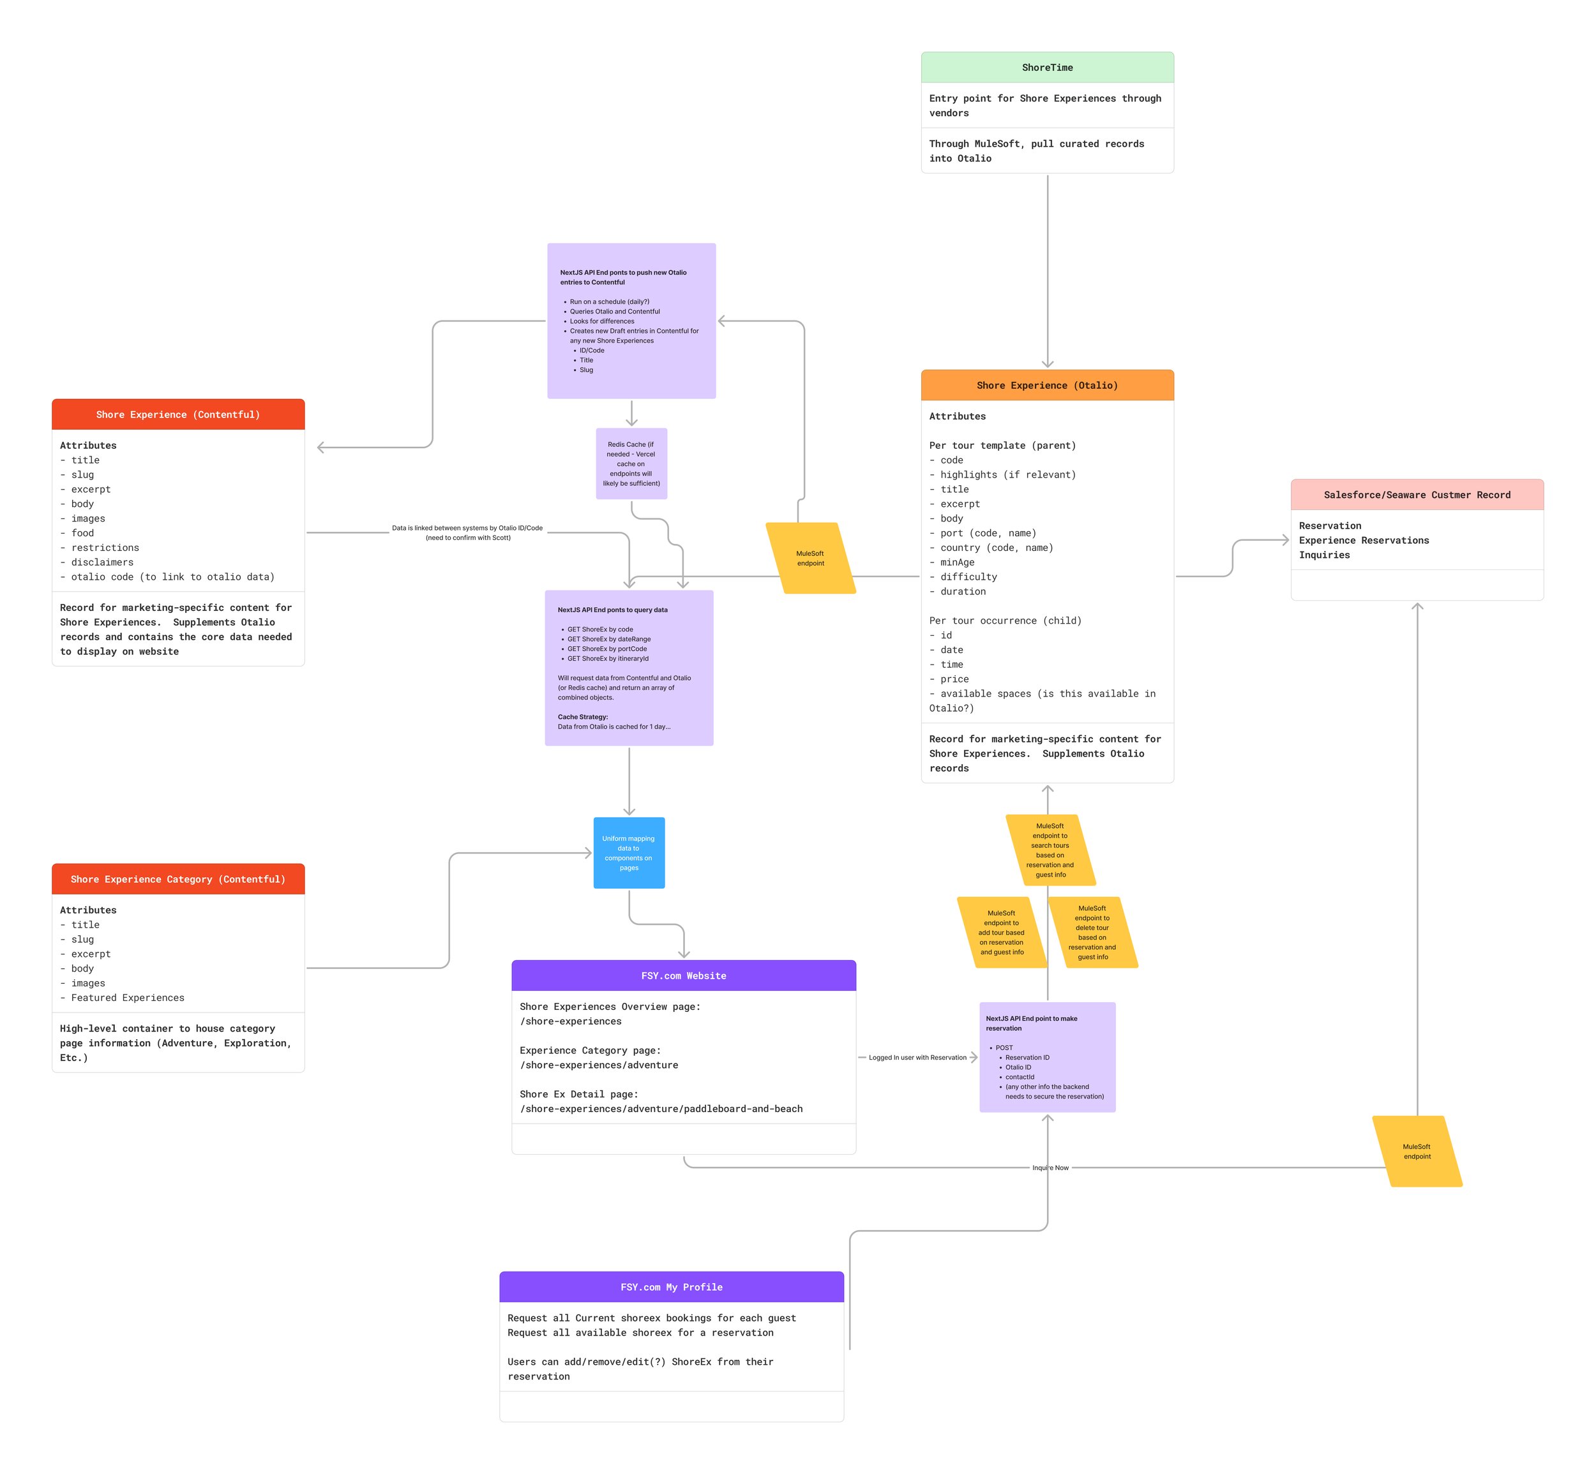Screen dimensions: 1596x1474
Task: Select the Shore Experience (Contentful) red header
Action: 178,415
